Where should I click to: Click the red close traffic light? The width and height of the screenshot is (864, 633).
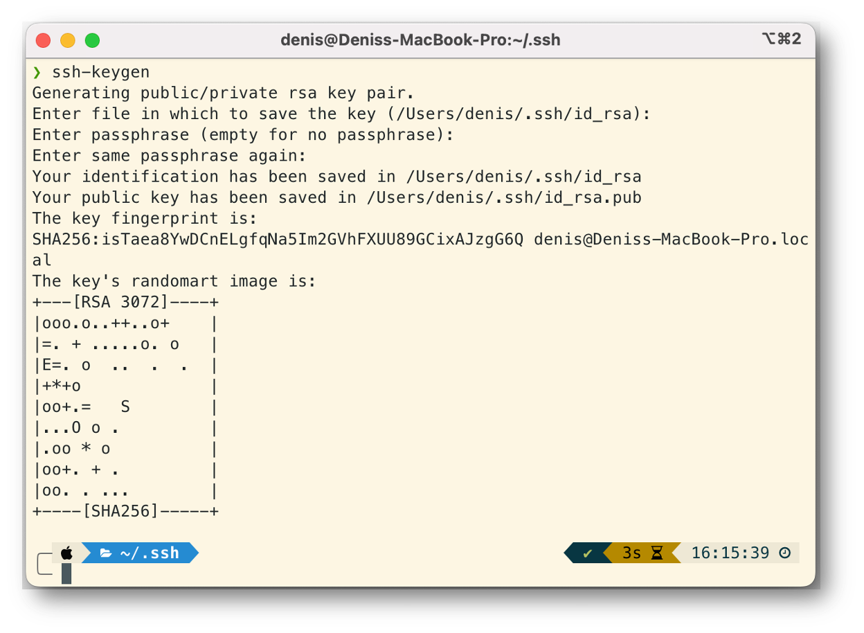point(42,40)
